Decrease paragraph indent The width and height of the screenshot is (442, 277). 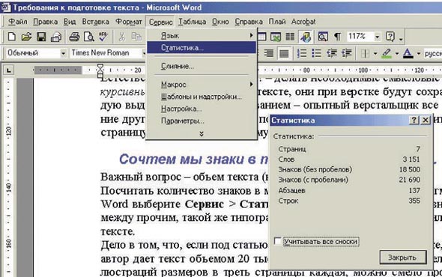pos(331,53)
